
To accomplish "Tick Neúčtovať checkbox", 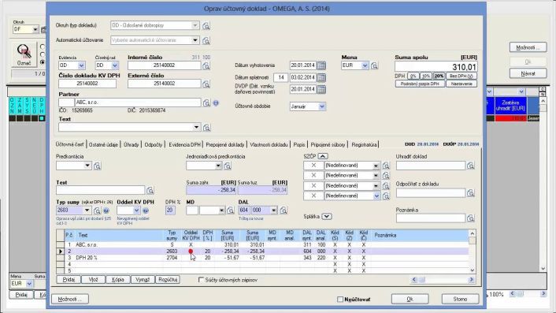I will tap(340, 299).
